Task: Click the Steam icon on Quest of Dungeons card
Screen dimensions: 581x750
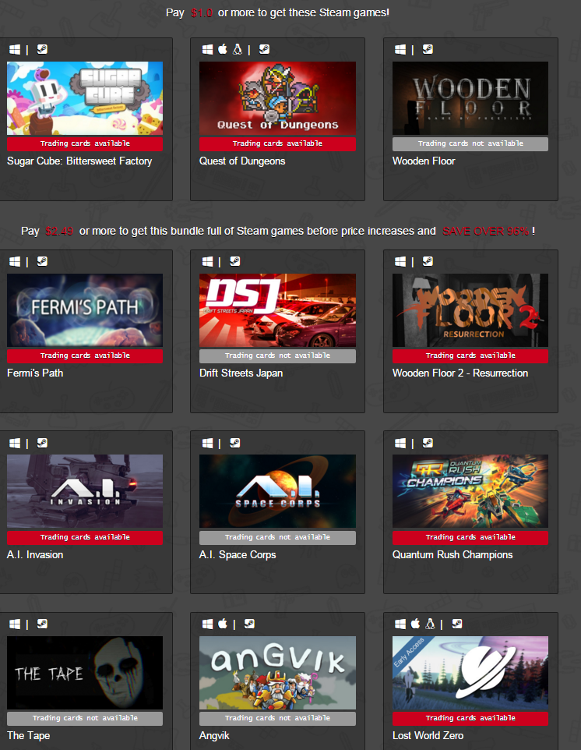Action: click(x=264, y=49)
